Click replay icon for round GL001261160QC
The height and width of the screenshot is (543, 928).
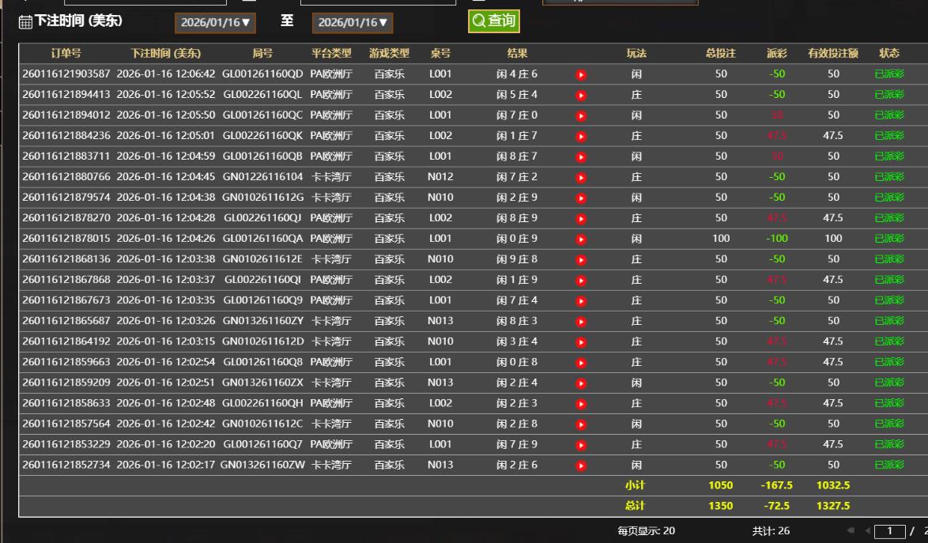581,116
